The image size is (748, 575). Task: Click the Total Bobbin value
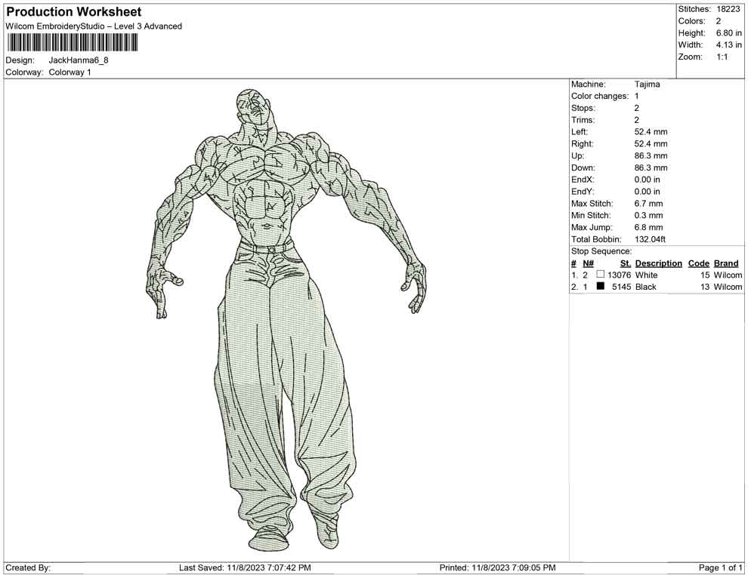click(x=650, y=239)
